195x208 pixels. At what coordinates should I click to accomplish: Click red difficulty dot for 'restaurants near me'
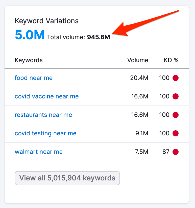pyautogui.click(x=176, y=115)
